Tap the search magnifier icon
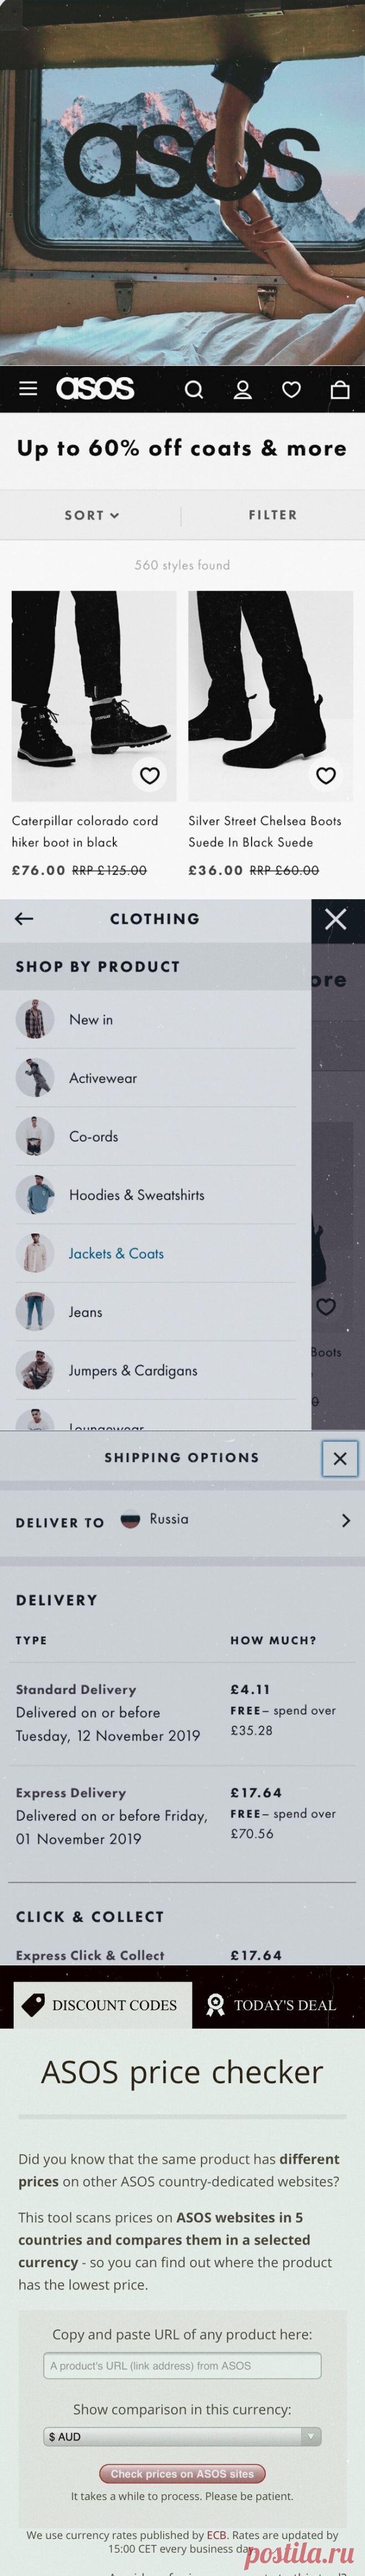 [194, 389]
